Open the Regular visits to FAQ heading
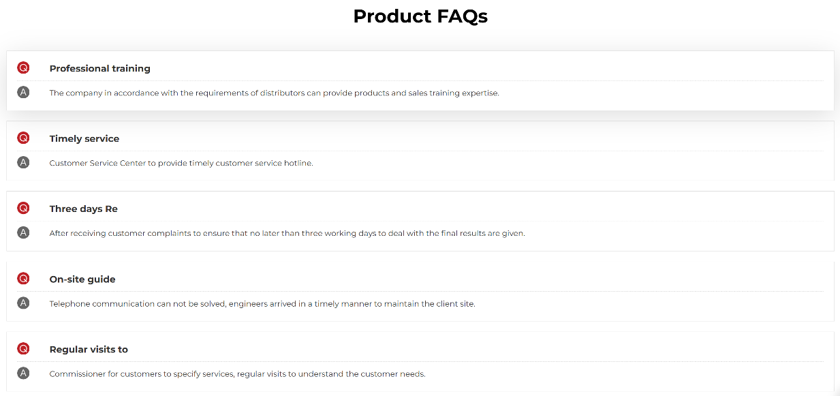The height and width of the screenshot is (396, 840). (x=89, y=350)
